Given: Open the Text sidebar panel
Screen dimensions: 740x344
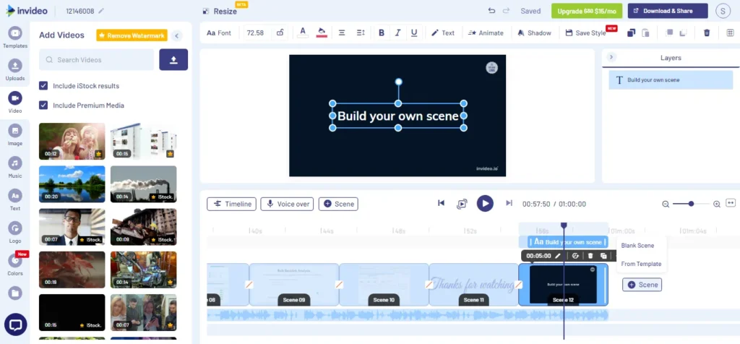Looking at the screenshot, I should click(x=15, y=200).
